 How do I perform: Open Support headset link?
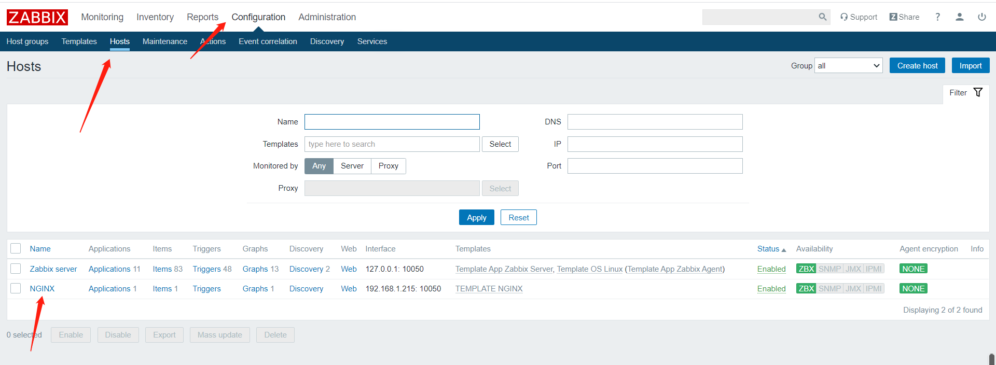coord(859,17)
